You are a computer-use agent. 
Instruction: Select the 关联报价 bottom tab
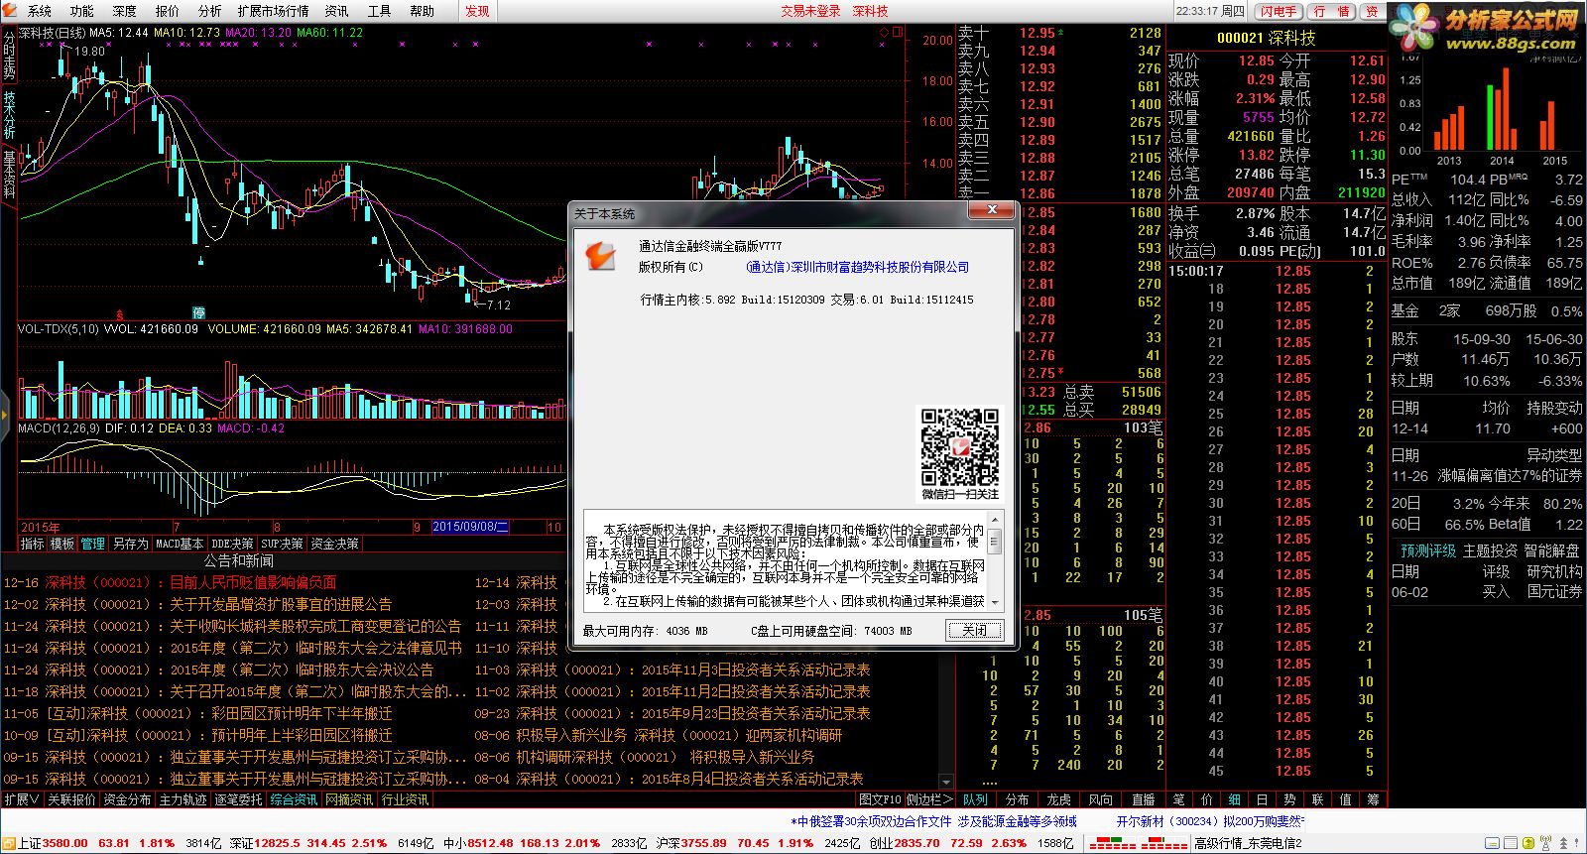[71, 799]
